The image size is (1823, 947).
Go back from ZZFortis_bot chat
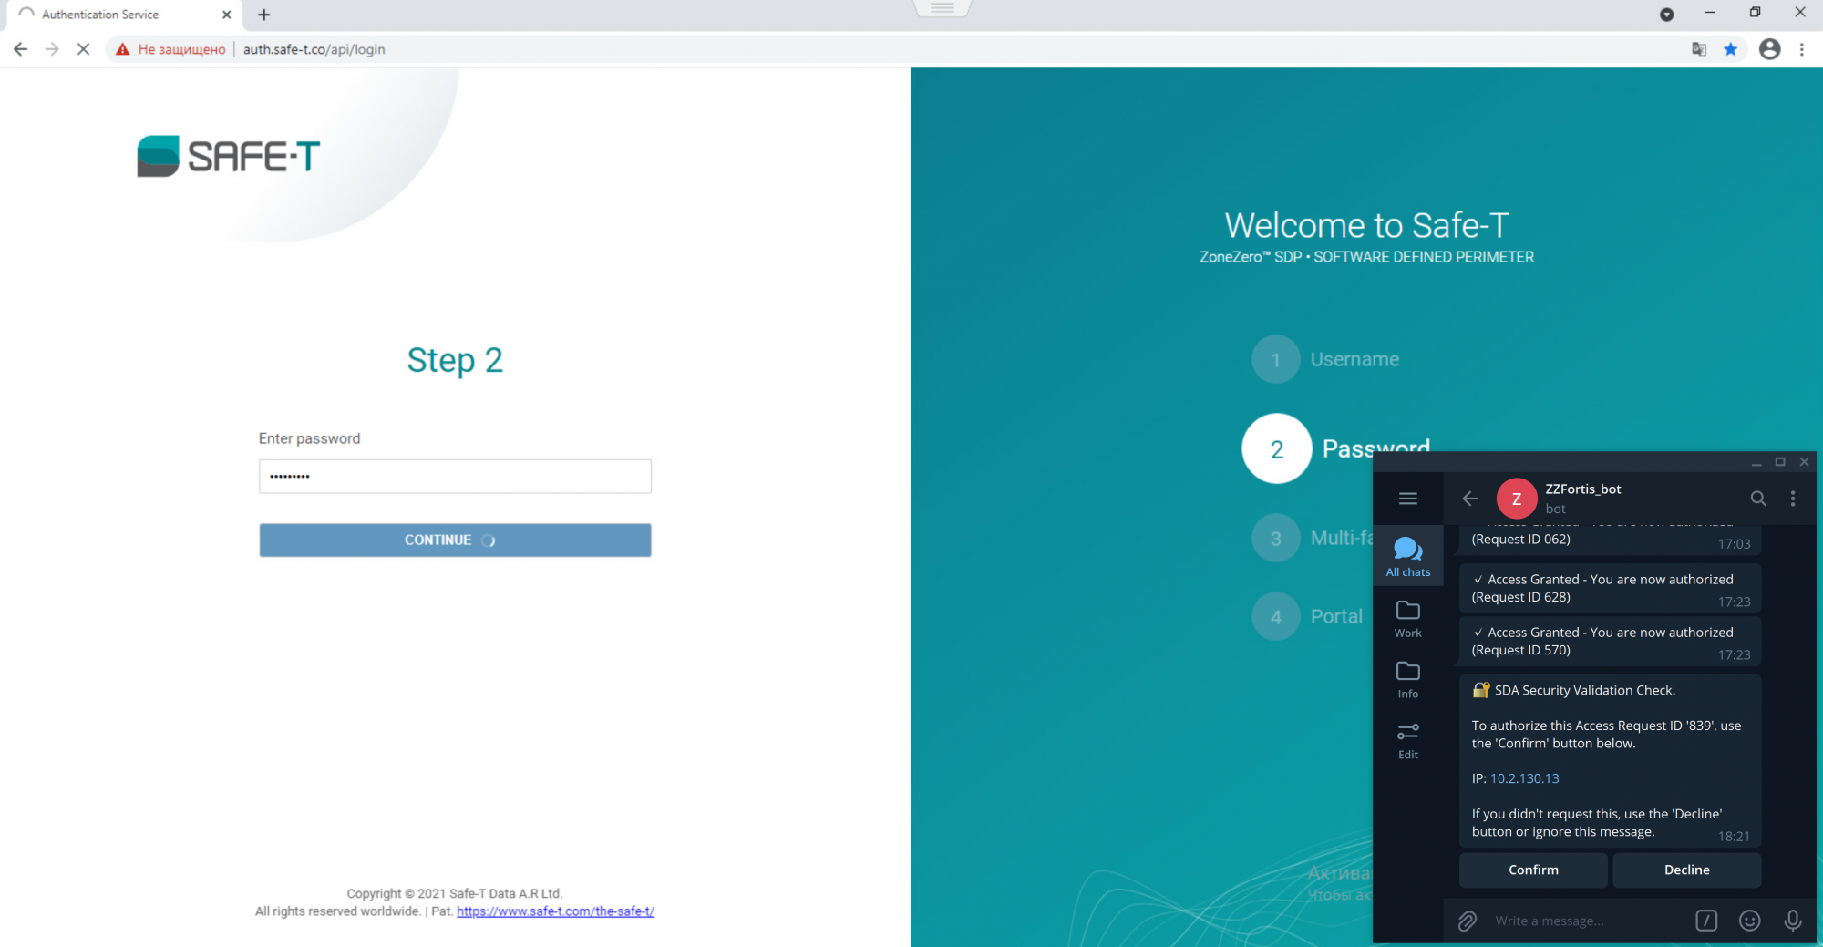(1470, 499)
